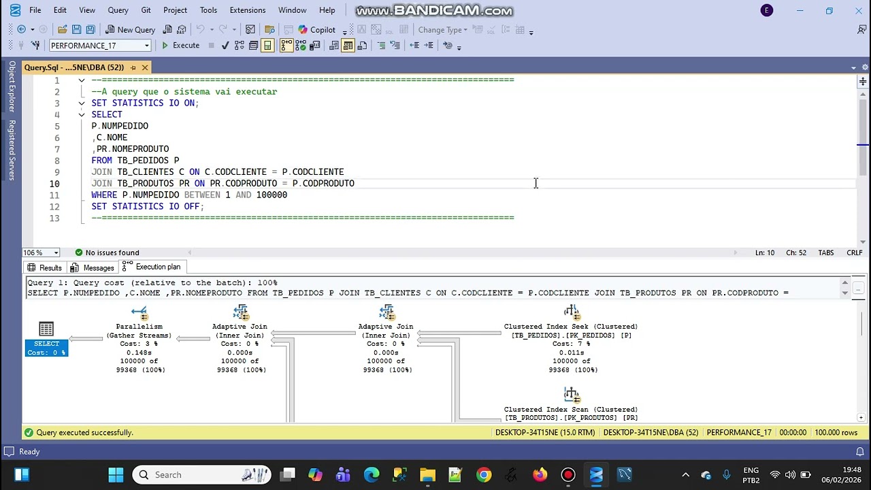This screenshot has width=871, height=490.
Task: Open the navigate backward history dropdown arrow
Action: coord(31,29)
